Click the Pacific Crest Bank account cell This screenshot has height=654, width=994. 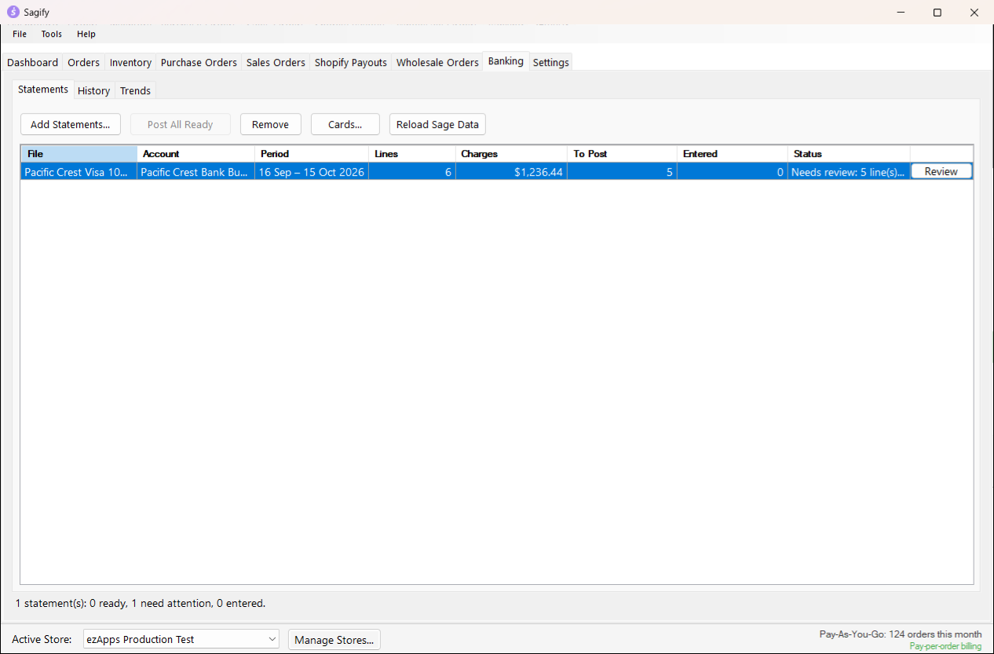pos(196,172)
